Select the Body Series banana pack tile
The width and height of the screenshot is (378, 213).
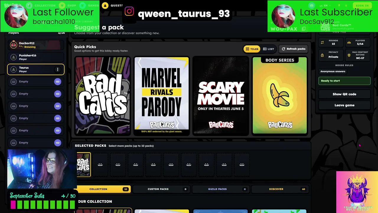(280, 96)
